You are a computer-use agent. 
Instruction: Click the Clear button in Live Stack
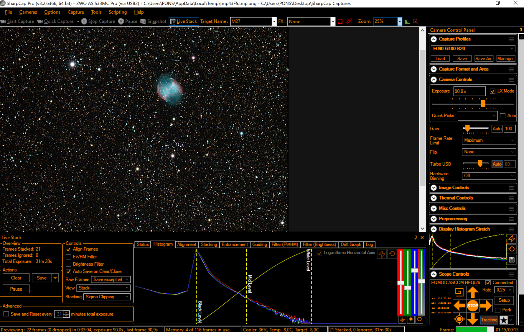16,278
